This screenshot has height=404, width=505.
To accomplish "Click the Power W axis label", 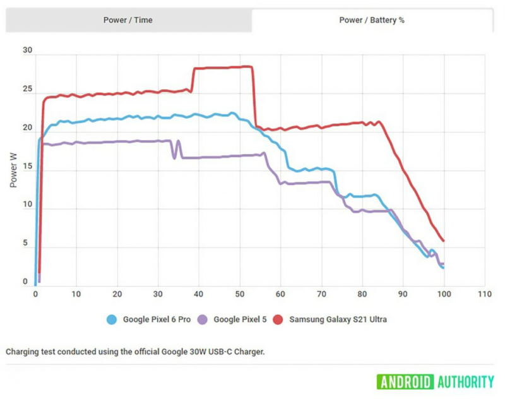I will coord(14,169).
